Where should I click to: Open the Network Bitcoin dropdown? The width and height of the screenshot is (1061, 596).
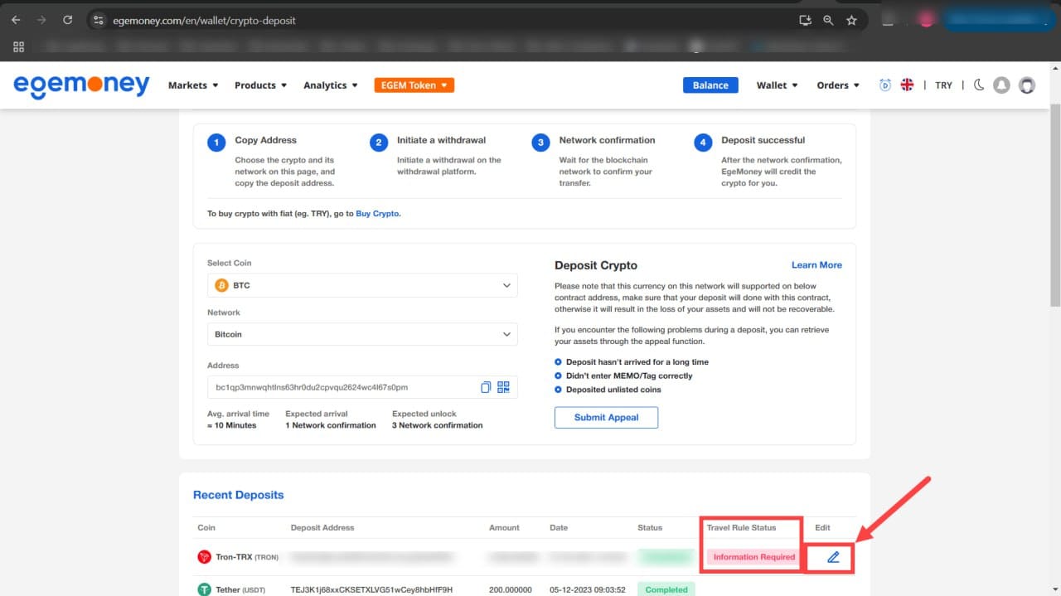[362, 334]
